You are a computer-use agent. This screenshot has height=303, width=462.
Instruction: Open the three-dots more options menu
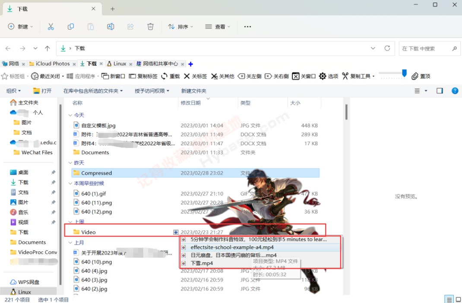[x=247, y=26]
